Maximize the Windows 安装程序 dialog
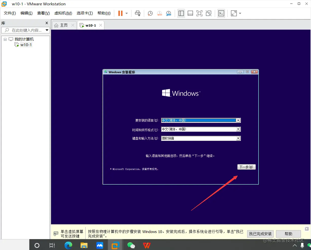311x250 pixels. point(247,72)
